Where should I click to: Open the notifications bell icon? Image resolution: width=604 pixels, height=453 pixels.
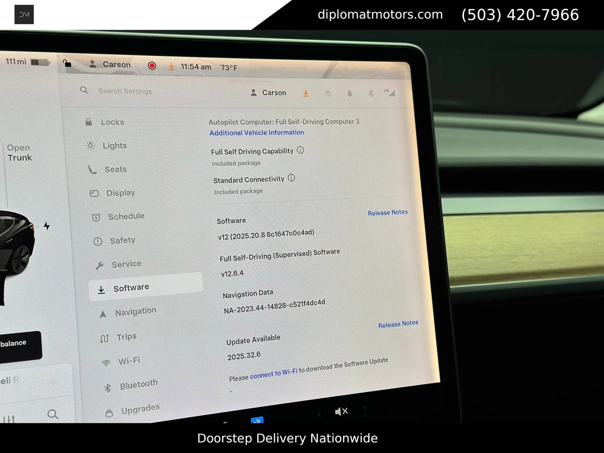[349, 94]
